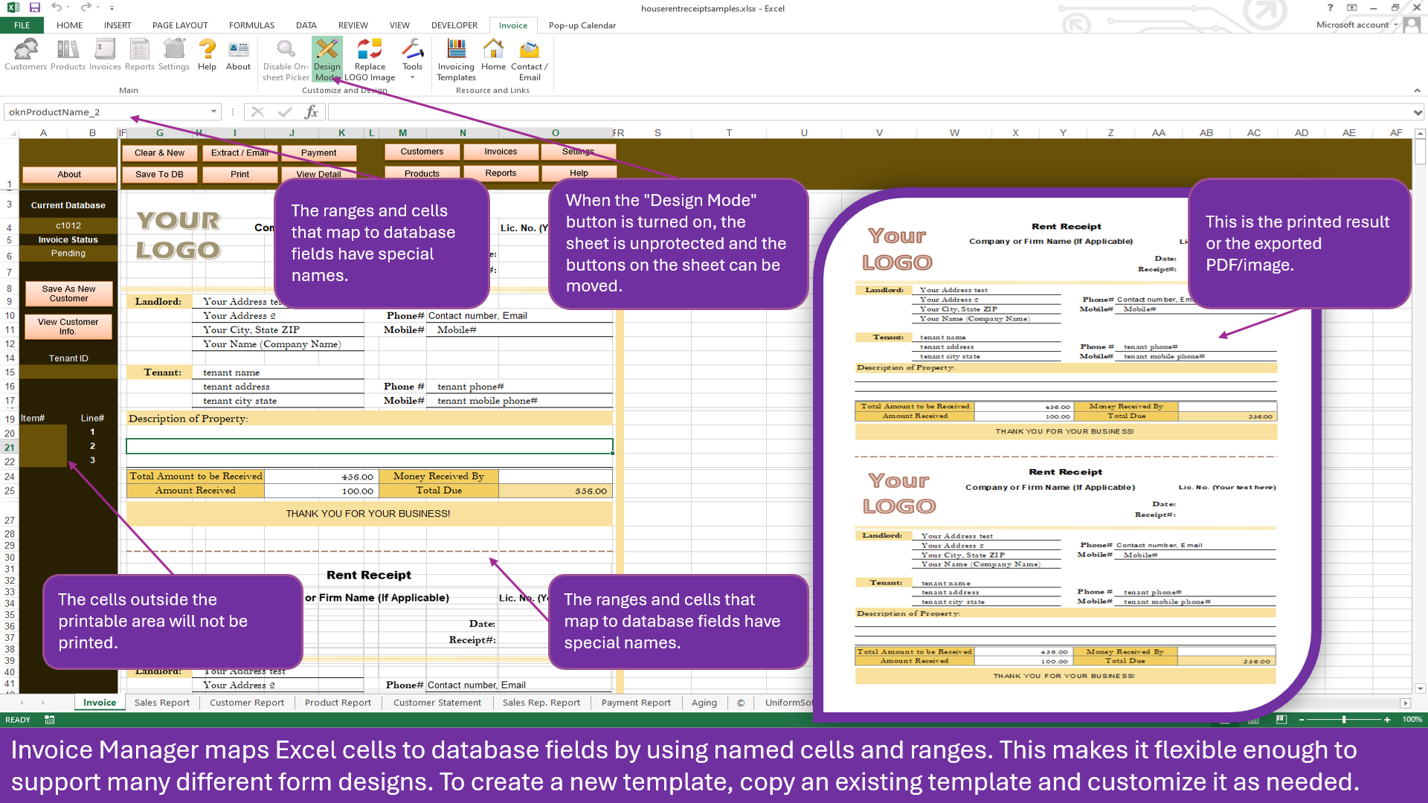Image resolution: width=1428 pixels, height=803 pixels.
Task: Cancel the formula entry
Action: pos(257,112)
